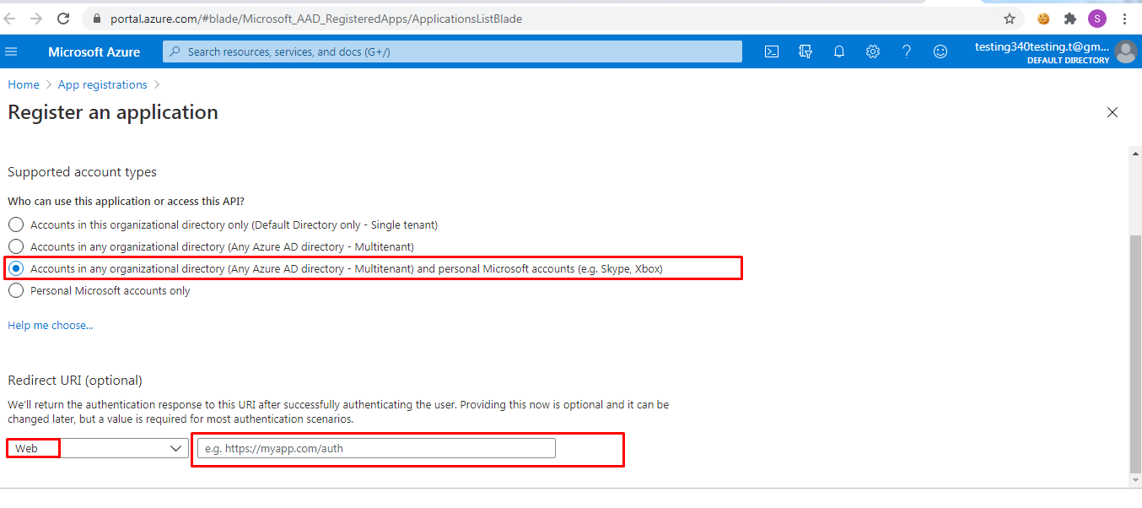Open Directory and subscription filter icon
This screenshot has height=508, width=1142.
pyautogui.click(x=805, y=51)
